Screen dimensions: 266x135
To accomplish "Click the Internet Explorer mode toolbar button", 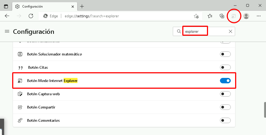I will [x=234, y=16].
